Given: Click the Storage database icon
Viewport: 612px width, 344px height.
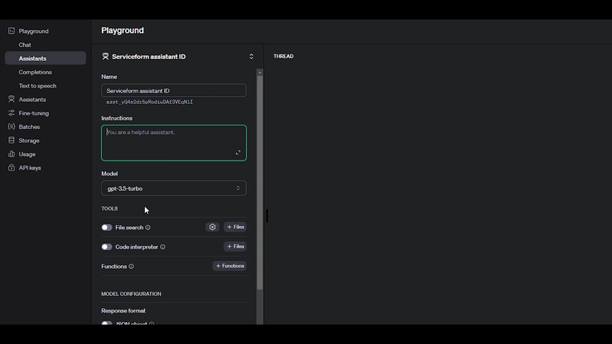Looking at the screenshot, I should 11,140.
